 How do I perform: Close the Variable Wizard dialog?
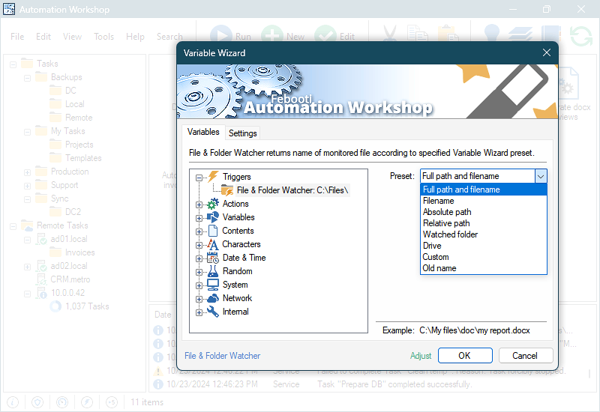coord(547,52)
